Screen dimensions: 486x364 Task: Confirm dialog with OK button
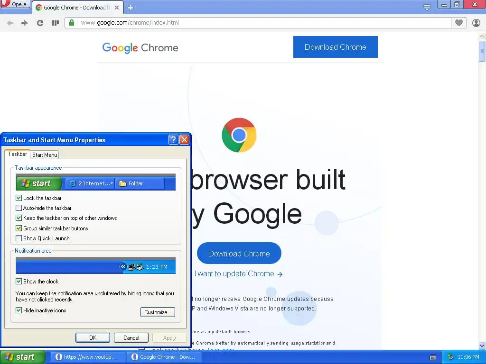coord(93,337)
